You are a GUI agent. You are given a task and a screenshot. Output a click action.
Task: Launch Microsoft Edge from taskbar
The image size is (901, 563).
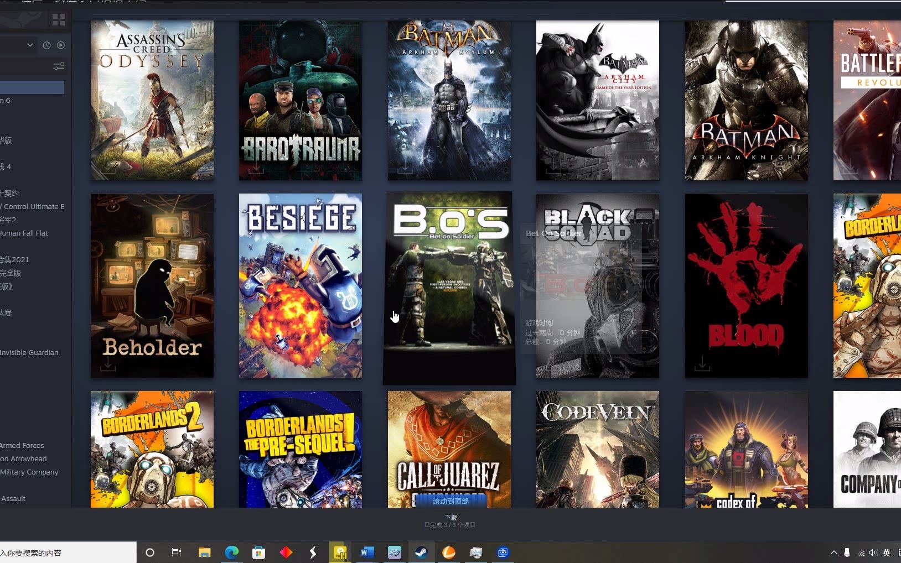tap(231, 552)
